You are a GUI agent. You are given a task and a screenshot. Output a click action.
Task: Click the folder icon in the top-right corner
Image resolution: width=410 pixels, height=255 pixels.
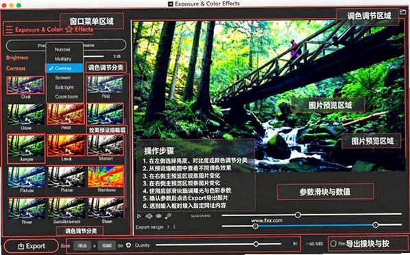coord(403,12)
